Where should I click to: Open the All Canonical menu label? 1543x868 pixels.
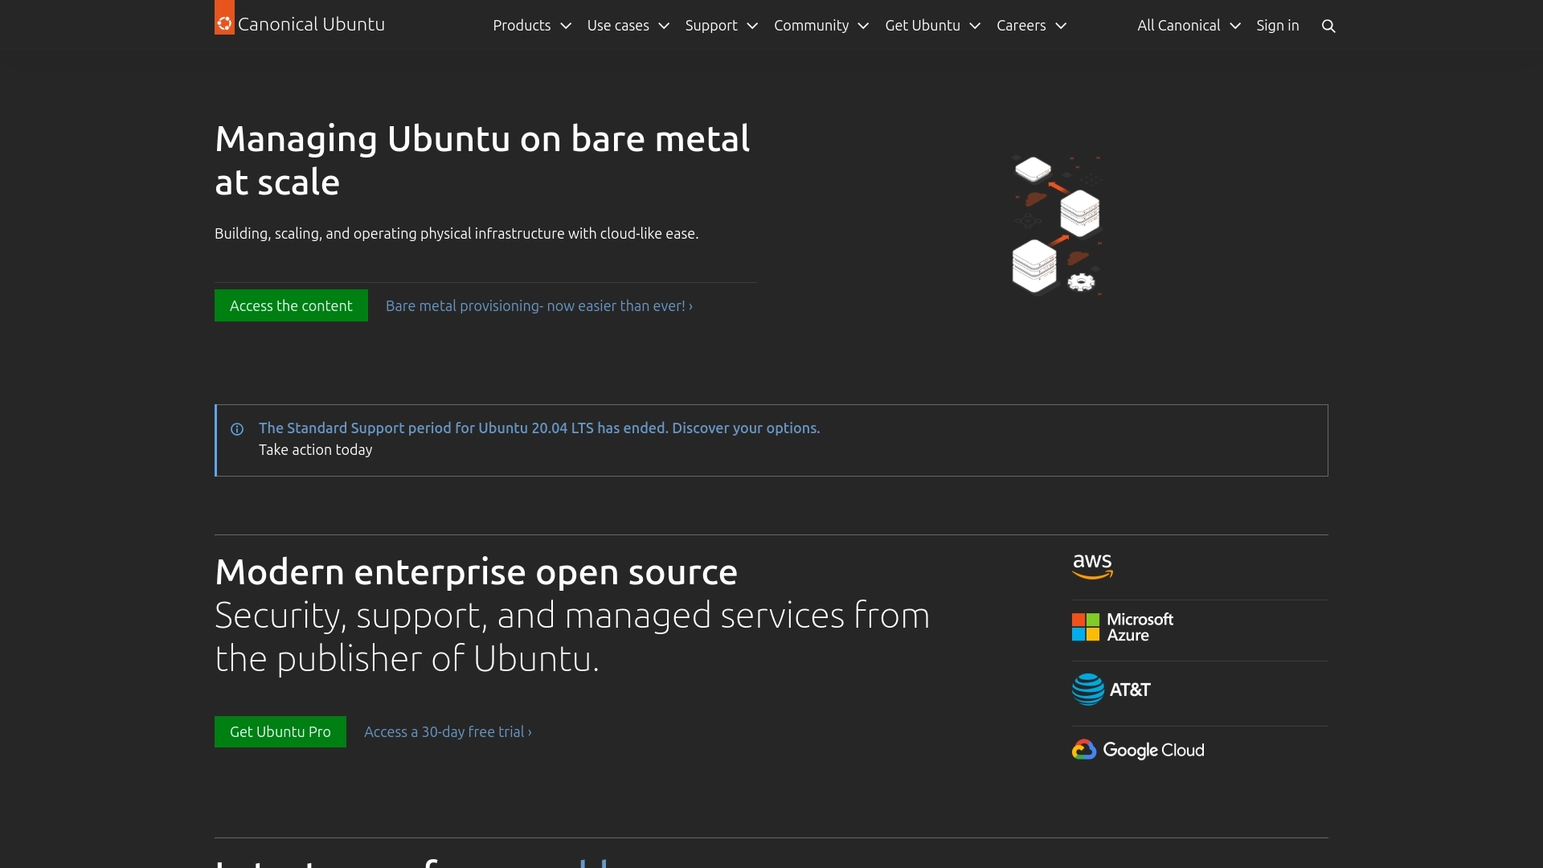click(x=1178, y=26)
